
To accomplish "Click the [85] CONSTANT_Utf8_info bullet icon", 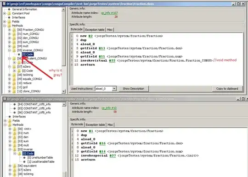I will coord(15,108).
